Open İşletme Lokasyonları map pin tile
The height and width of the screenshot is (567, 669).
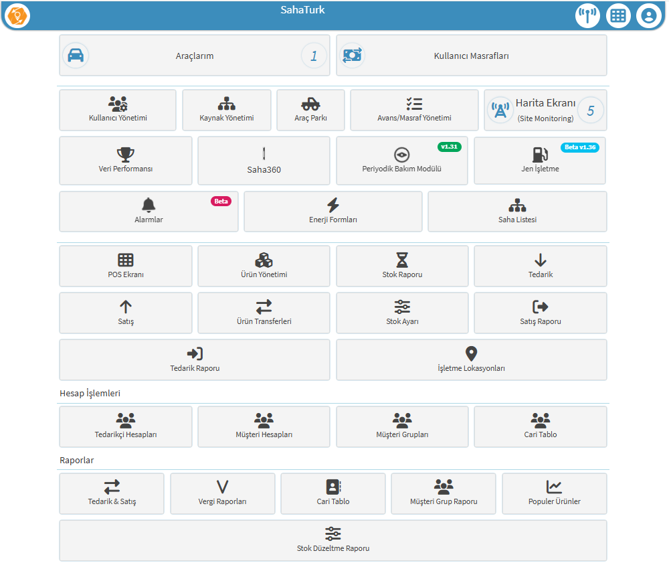click(x=471, y=359)
